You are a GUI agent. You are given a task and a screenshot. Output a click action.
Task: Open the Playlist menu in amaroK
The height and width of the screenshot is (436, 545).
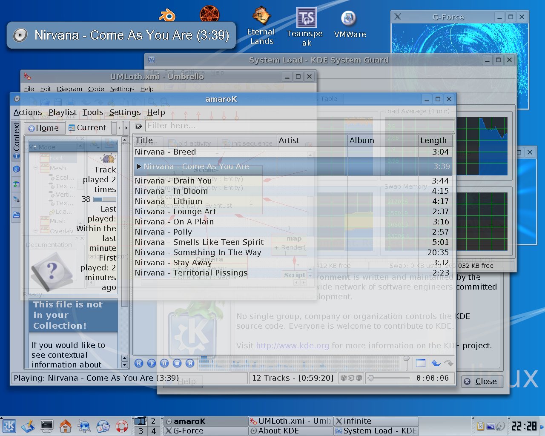(x=63, y=112)
